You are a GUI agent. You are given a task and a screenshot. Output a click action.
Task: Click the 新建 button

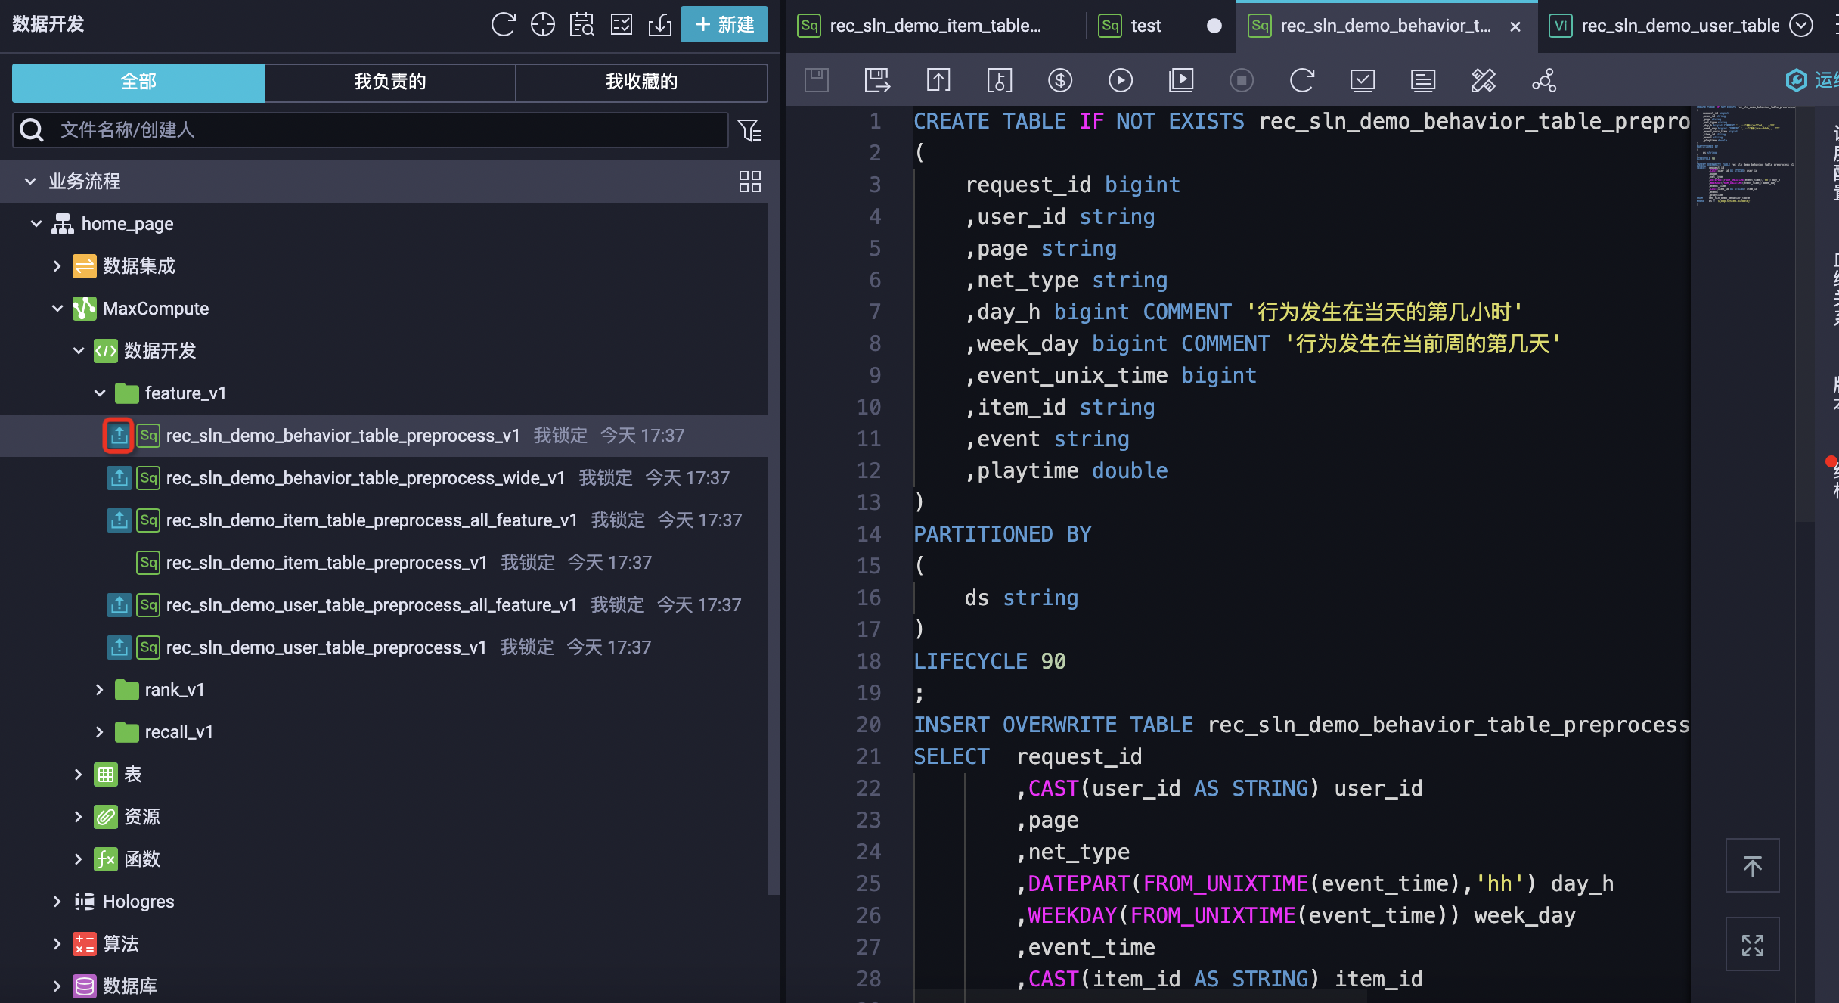tap(724, 25)
